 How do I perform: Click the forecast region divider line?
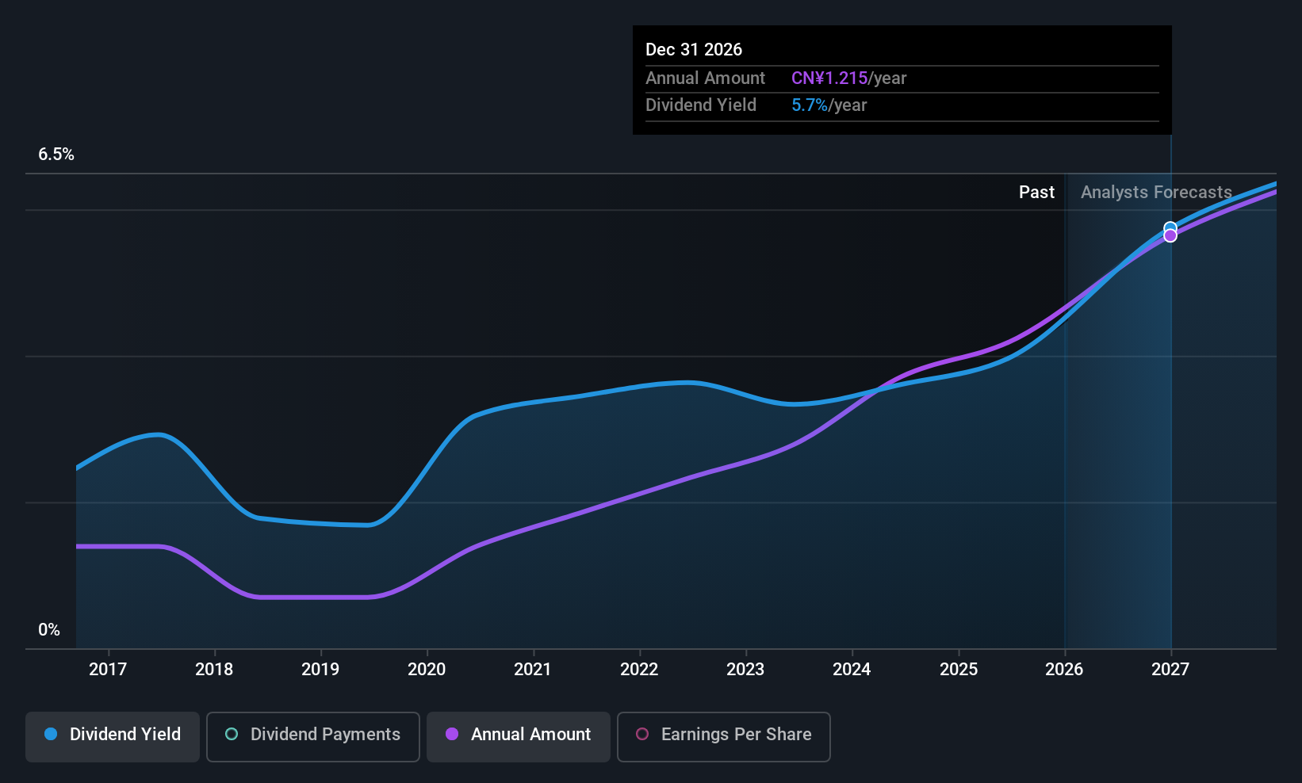click(1064, 396)
